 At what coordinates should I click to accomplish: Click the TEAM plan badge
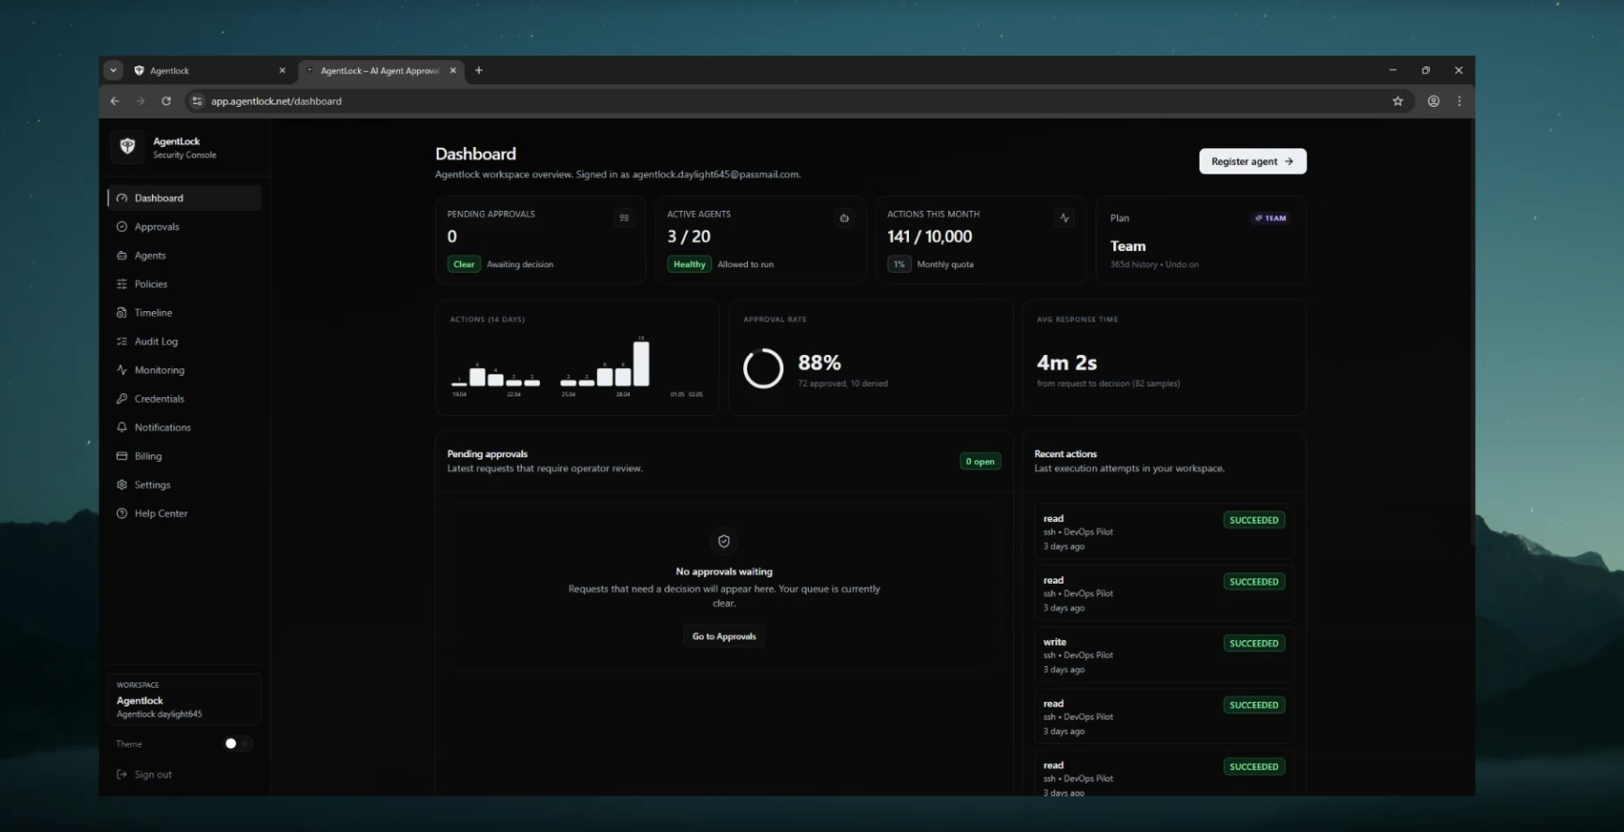1271,218
